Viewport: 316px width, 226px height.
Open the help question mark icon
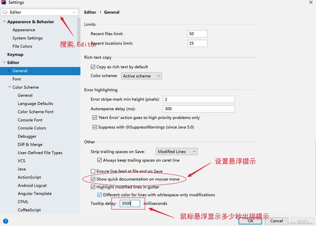click(x=5, y=221)
